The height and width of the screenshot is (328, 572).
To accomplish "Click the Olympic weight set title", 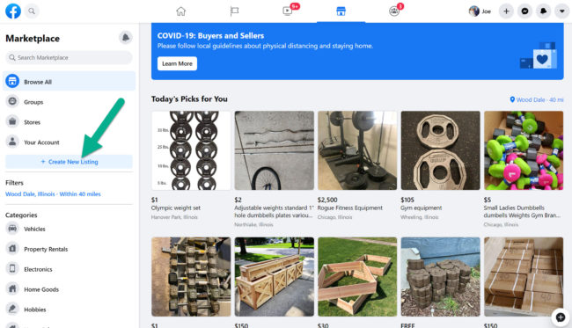I will click(x=176, y=208).
